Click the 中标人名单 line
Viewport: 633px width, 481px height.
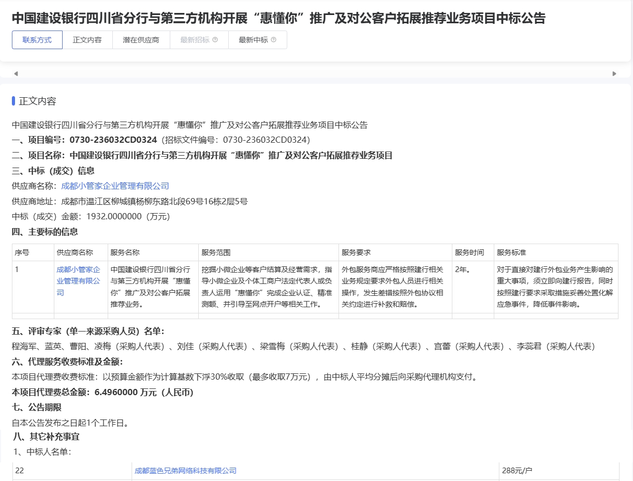(x=42, y=452)
